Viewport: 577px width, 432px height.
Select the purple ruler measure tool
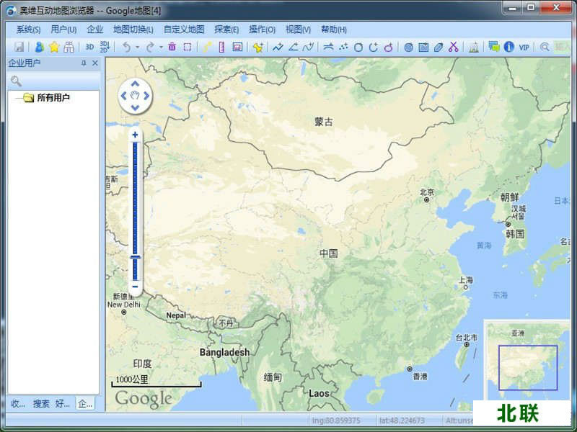coord(221,47)
